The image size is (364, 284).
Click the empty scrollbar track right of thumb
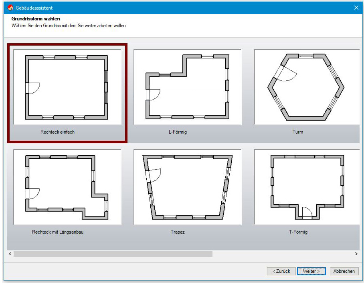[281, 254]
